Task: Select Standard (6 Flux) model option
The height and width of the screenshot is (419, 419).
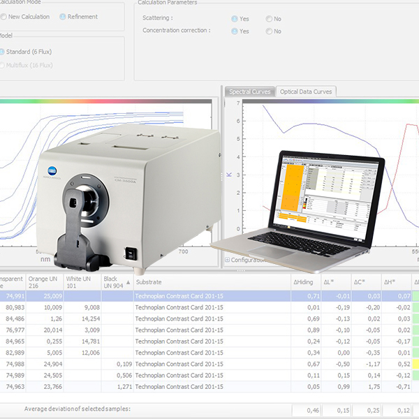Action: point(3,52)
